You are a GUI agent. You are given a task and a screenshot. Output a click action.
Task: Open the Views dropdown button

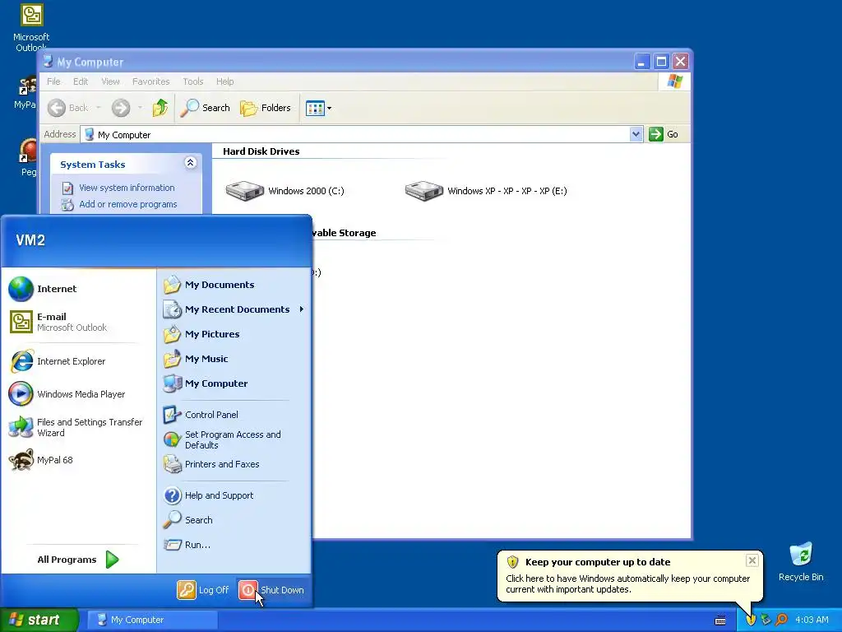[318, 108]
